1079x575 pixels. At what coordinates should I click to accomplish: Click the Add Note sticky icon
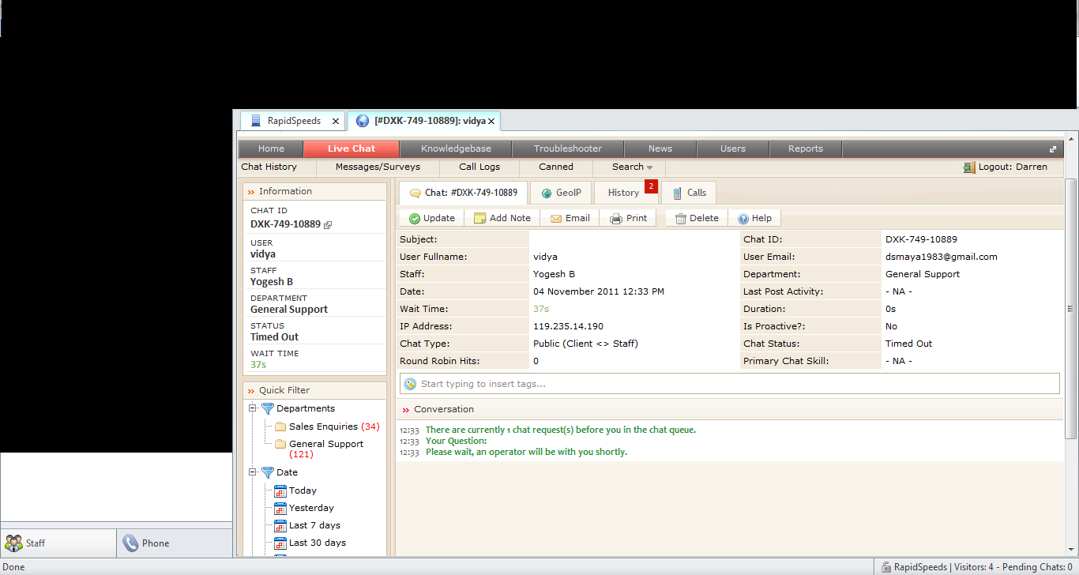click(x=479, y=219)
